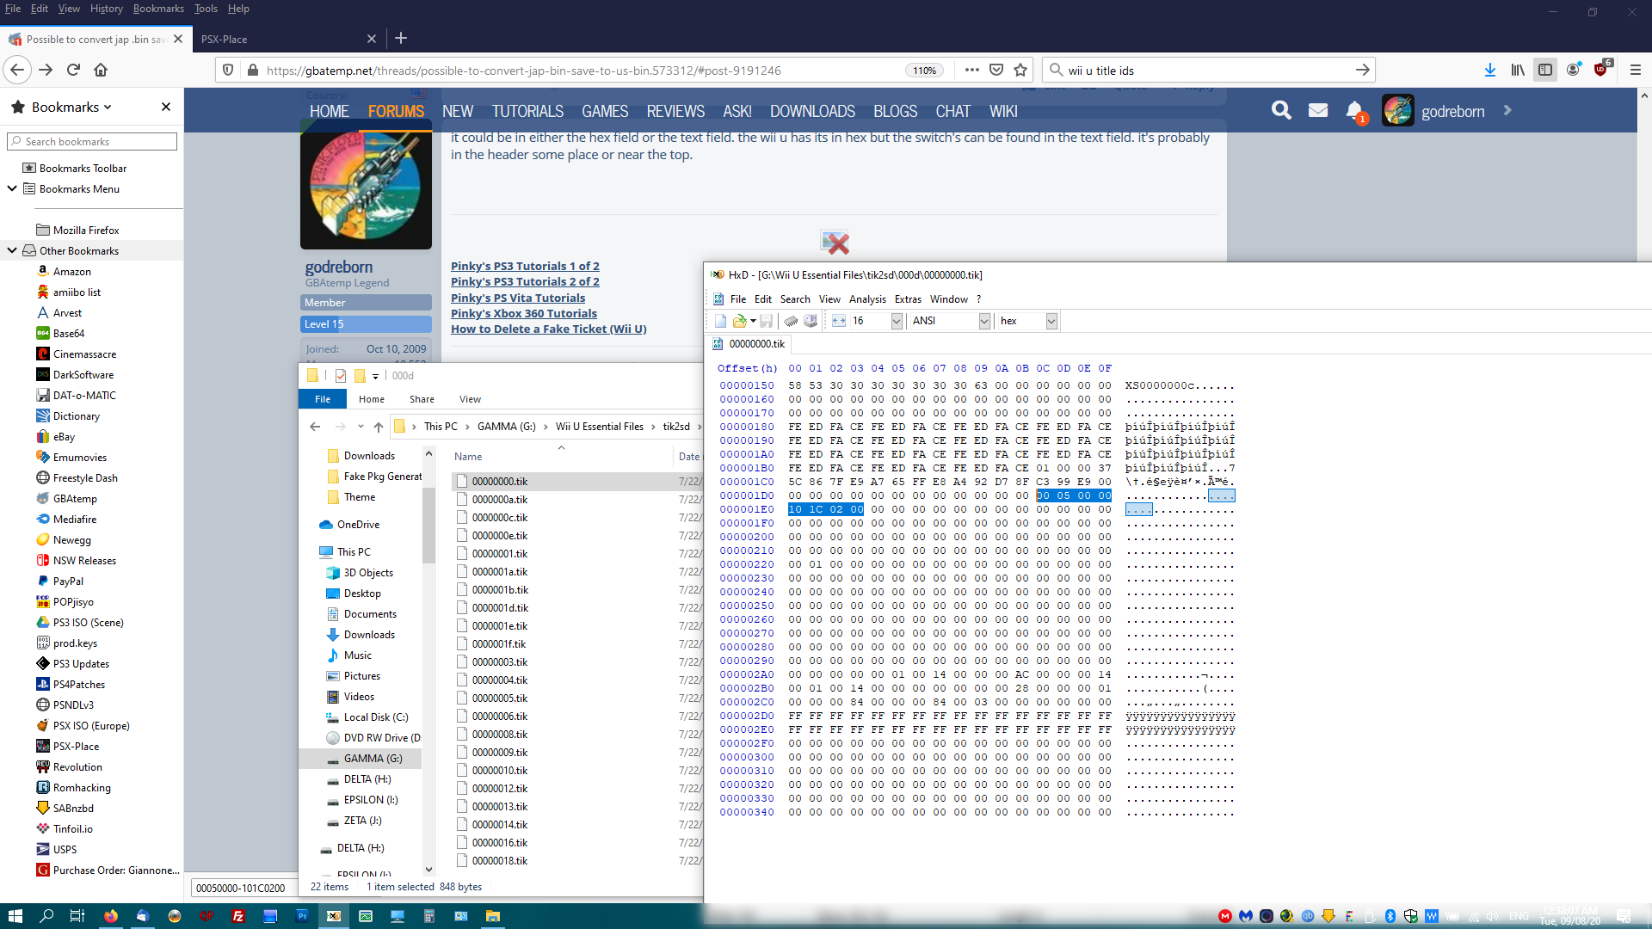This screenshot has height=929, width=1652.
Task: Click the HxD open file icon
Action: click(739, 321)
